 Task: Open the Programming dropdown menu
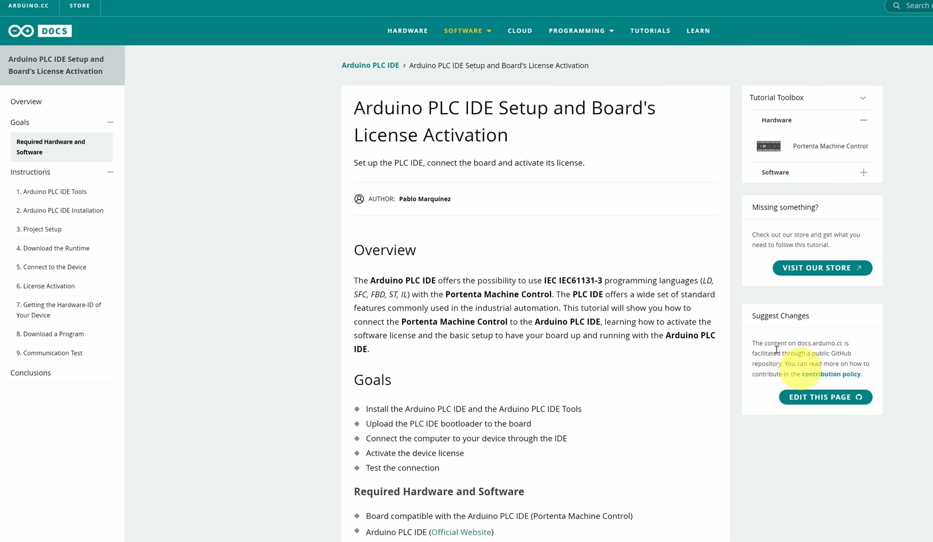click(581, 31)
